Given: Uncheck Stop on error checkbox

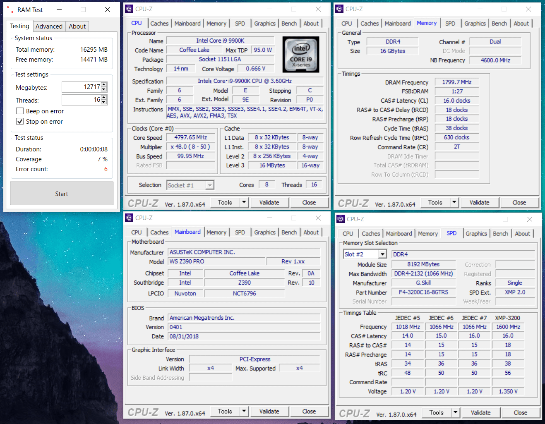Looking at the screenshot, I should point(19,122).
